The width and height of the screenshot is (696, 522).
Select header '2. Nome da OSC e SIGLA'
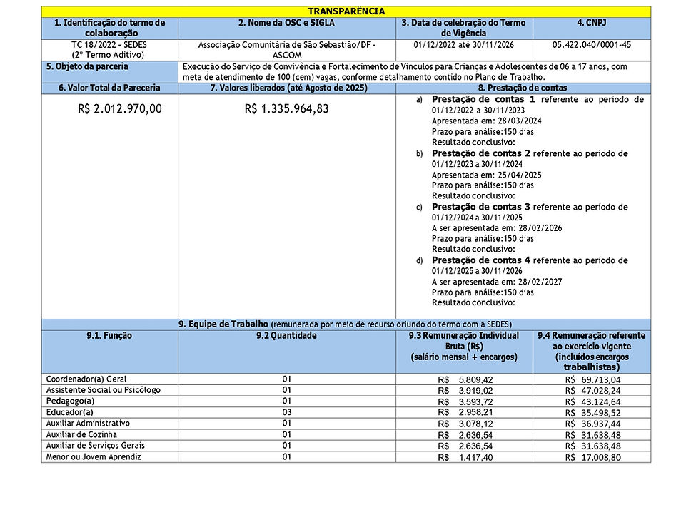coord(287,28)
